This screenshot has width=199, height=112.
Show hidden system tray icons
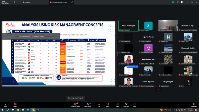click(x=174, y=110)
